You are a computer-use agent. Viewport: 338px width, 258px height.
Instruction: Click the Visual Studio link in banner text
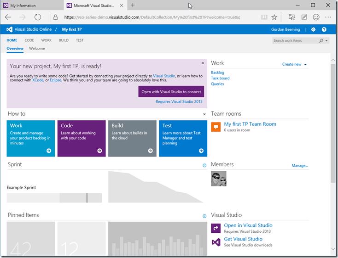pyautogui.click(x=164, y=76)
